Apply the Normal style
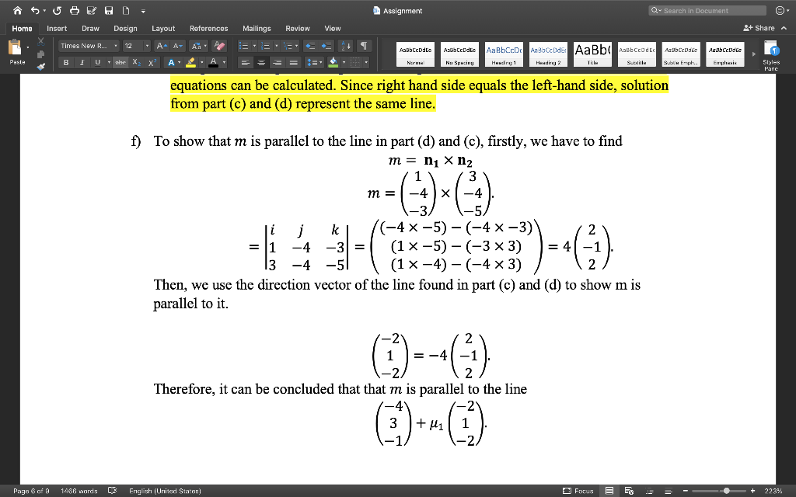The width and height of the screenshot is (796, 497). tap(415, 54)
